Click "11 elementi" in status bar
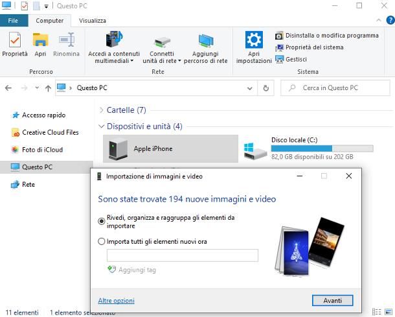The width and height of the screenshot is (395, 317). [22, 312]
